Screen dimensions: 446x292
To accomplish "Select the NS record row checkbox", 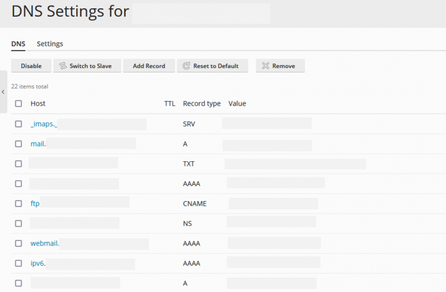I will [18, 223].
